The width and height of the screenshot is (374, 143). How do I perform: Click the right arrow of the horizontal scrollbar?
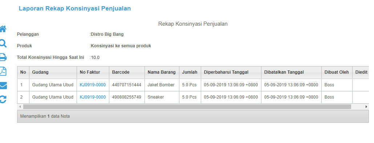pos(366,107)
